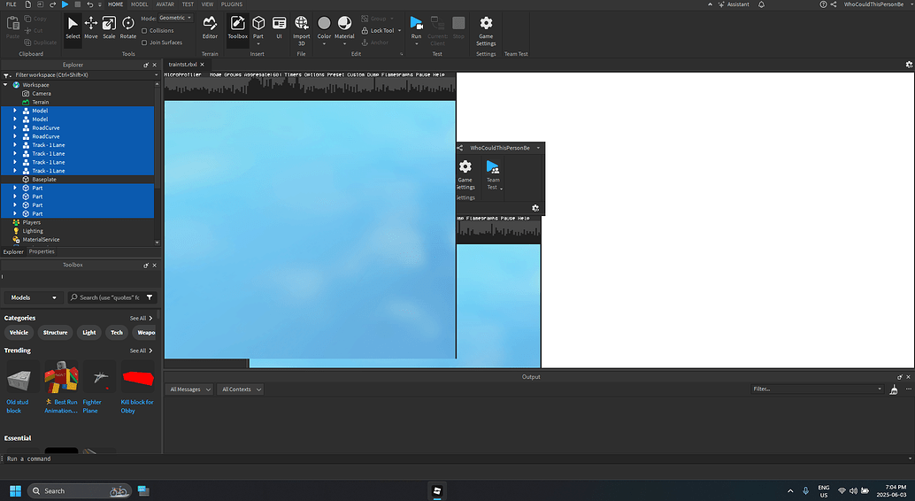Select the Select tool in the ribbon
The height and width of the screenshot is (501, 915).
click(x=73, y=28)
